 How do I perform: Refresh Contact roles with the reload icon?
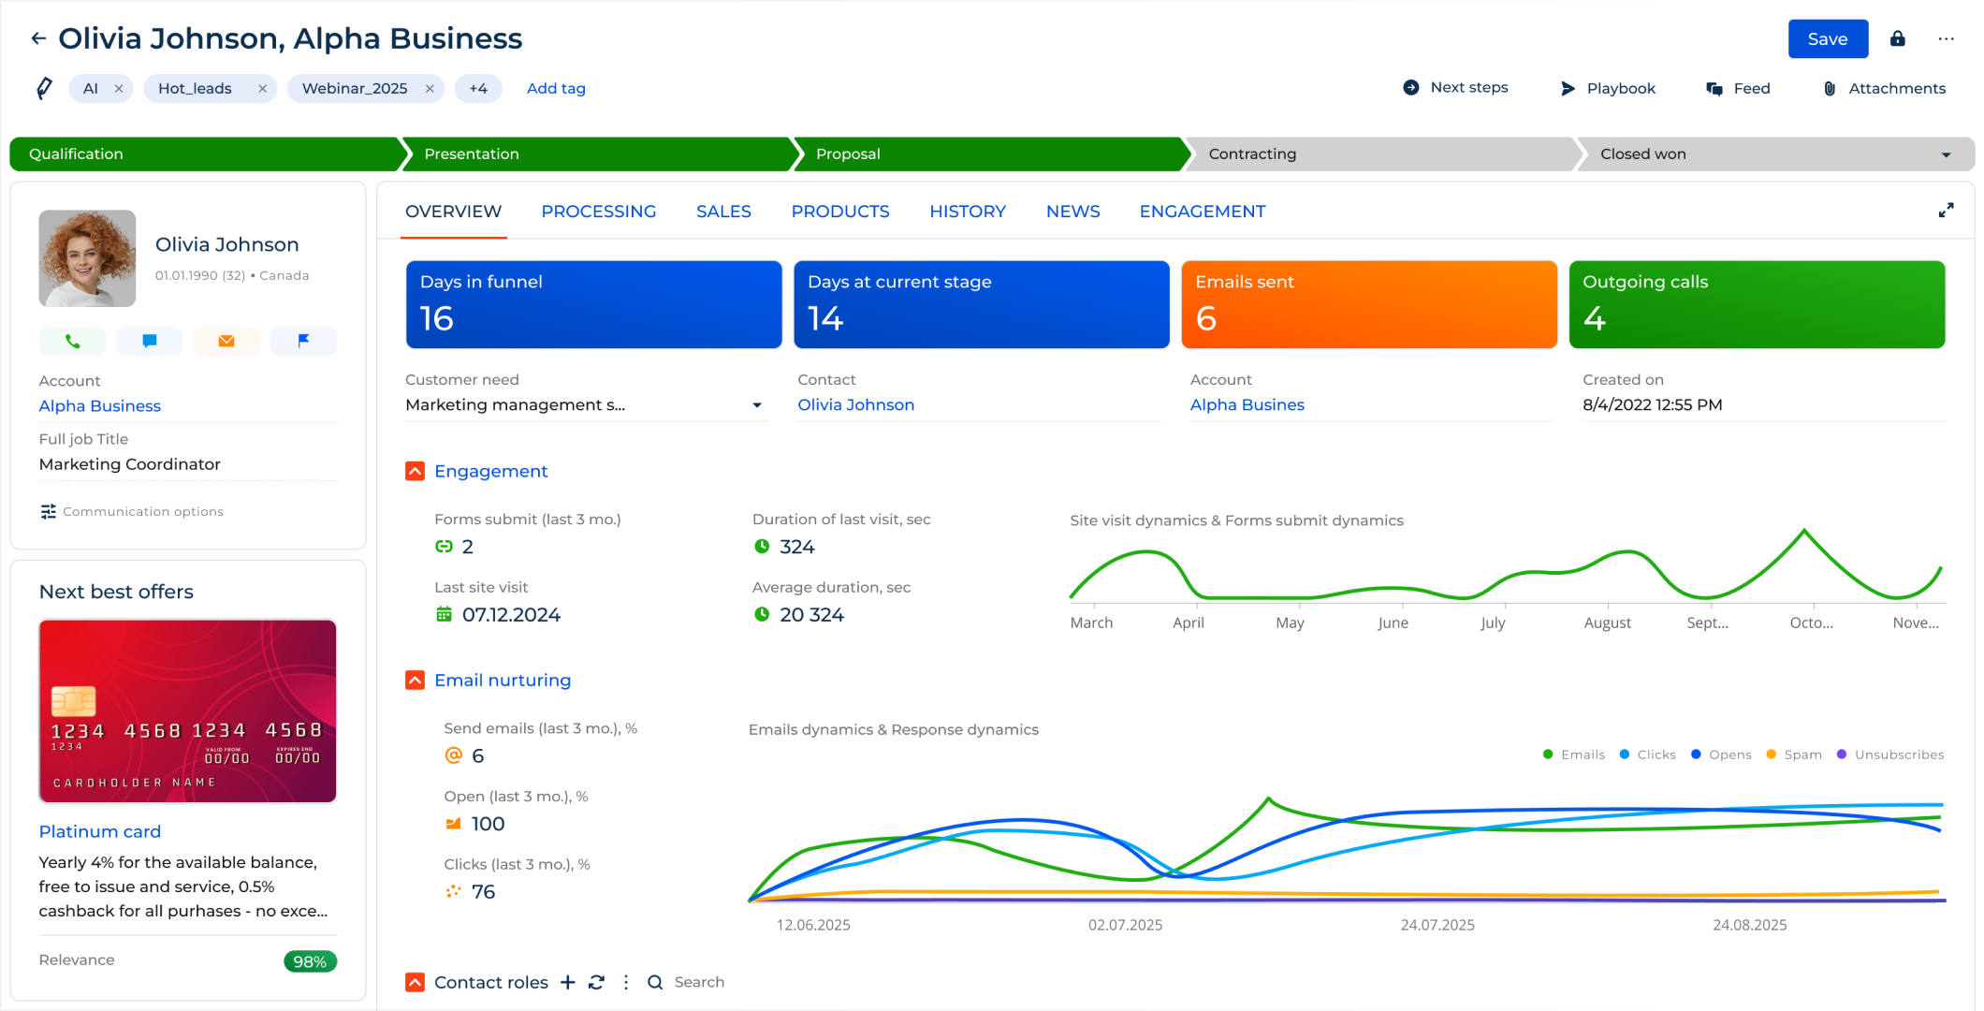coord(596,982)
